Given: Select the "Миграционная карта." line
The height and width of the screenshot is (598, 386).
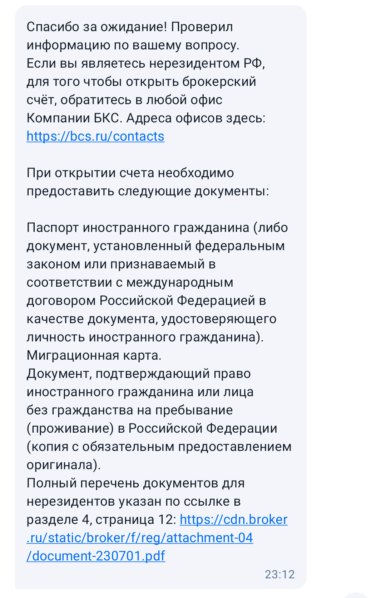Looking at the screenshot, I should pyautogui.click(x=94, y=355).
